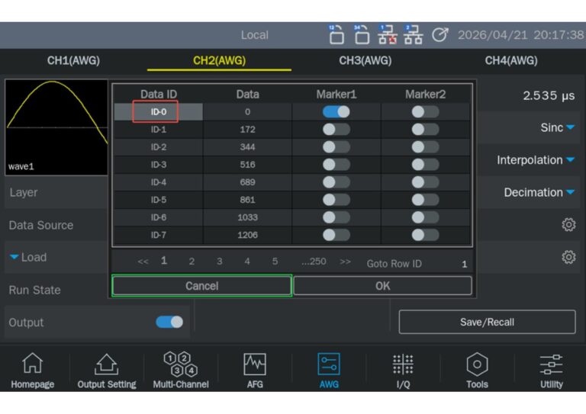Click the date and time display

pos(520,35)
